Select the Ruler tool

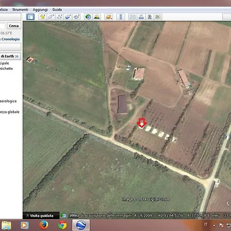coord(121,17)
